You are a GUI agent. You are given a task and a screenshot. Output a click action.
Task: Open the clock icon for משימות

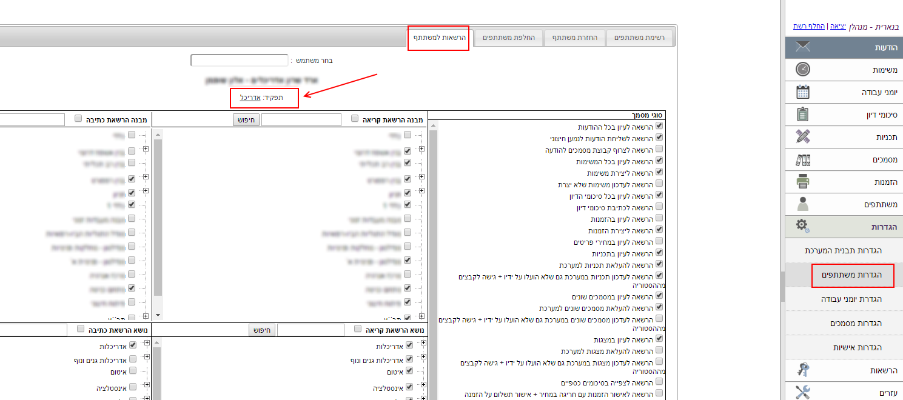[802, 70]
